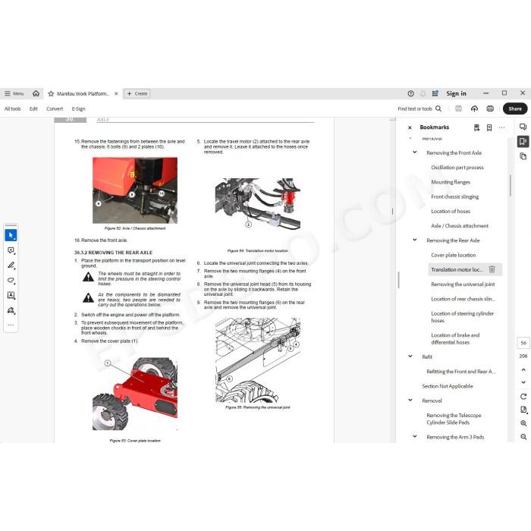Collapse Removing the Rear Axle bookmark
This screenshot has height=531, width=531.
[x=414, y=240]
